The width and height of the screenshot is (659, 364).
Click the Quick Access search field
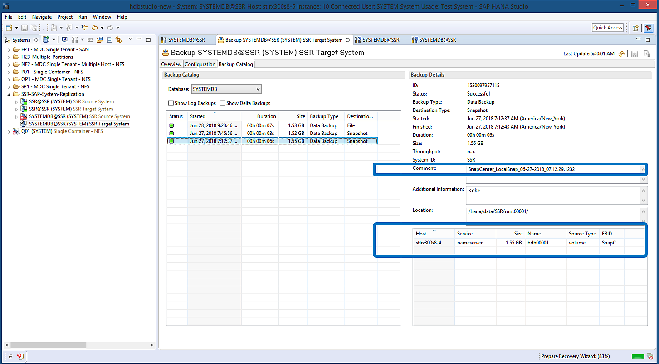pyautogui.click(x=608, y=28)
